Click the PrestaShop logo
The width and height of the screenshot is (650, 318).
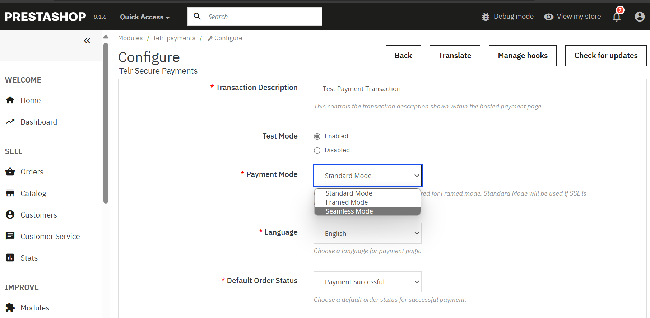(45, 17)
